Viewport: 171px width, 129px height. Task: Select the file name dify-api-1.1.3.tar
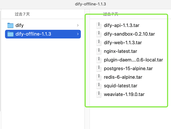(x=122, y=25)
